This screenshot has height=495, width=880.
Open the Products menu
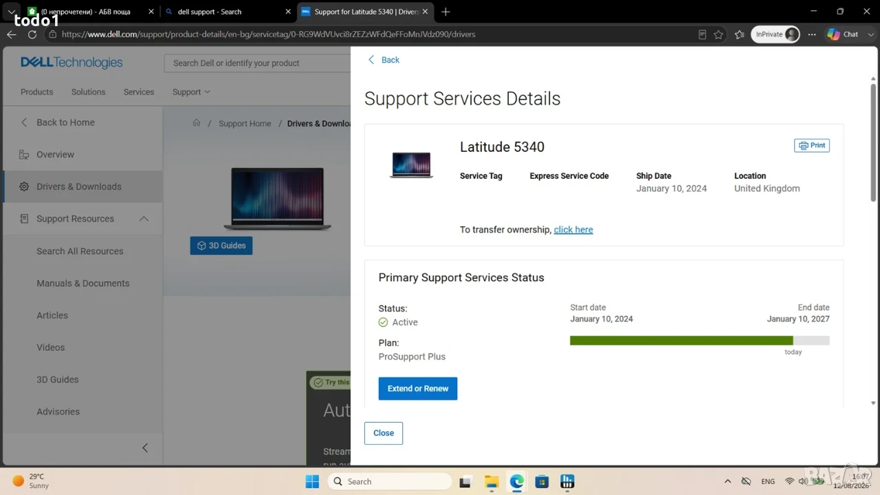(36, 92)
